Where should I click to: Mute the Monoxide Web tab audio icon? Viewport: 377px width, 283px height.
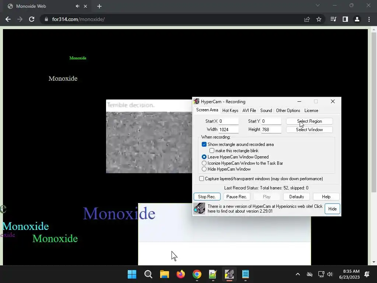77,6
